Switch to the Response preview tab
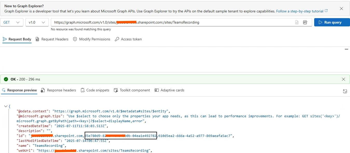The width and height of the screenshot is (350, 153). coord(19,90)
